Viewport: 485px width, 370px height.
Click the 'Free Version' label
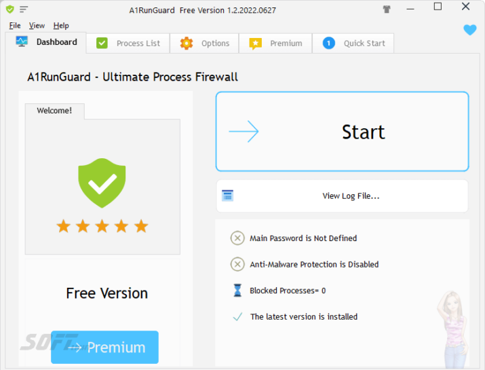106,293
